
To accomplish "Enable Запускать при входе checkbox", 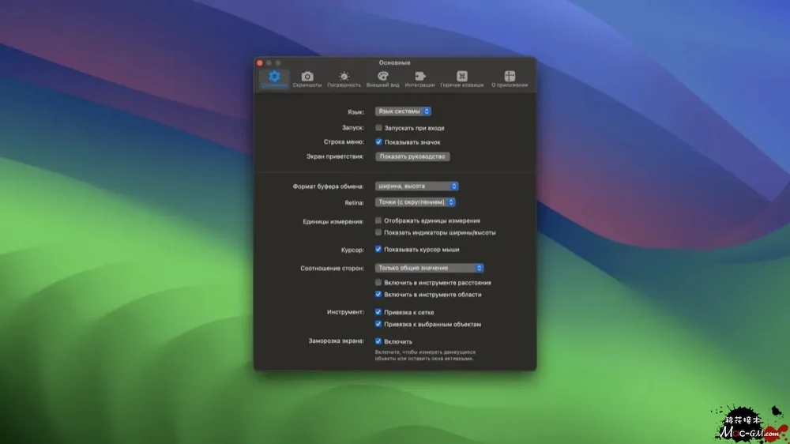I will click(x=378, y=127).
